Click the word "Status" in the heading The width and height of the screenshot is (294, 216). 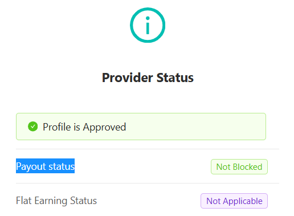pyautogui.click(x=175, y=78)
